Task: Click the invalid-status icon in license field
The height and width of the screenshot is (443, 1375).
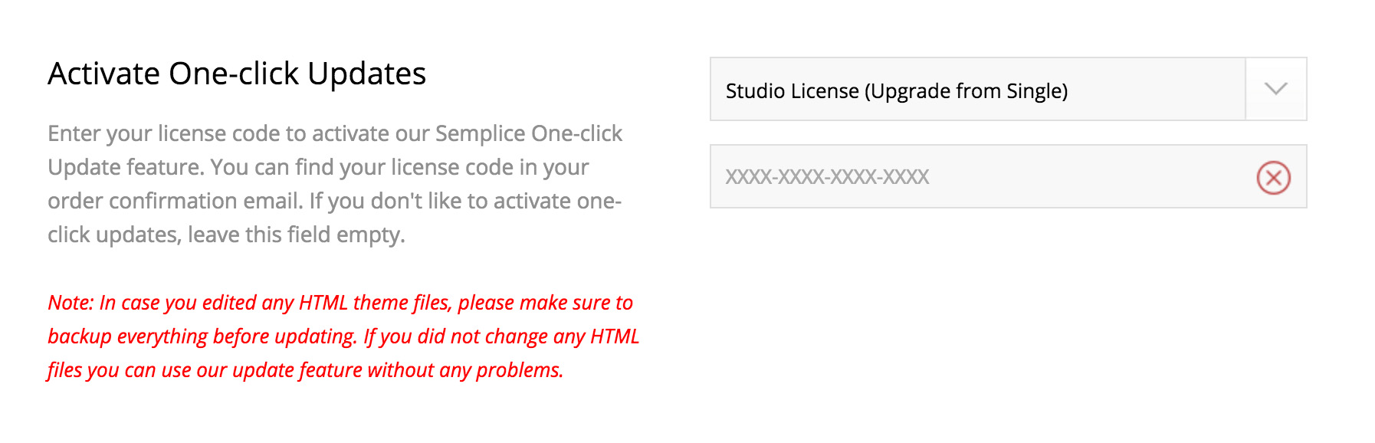Action: [x=1273, y=178]
